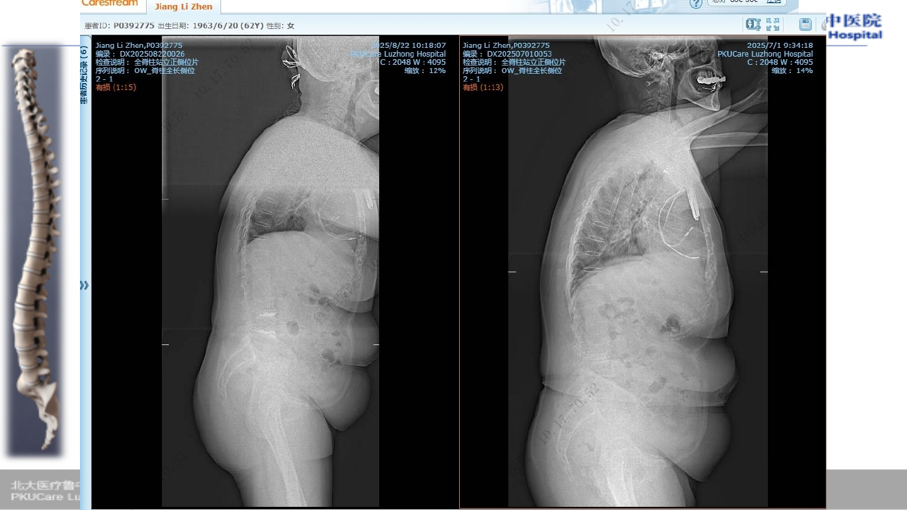Click the 缩放: 12% zoom readout
The image size is (907, 510).
425,71
